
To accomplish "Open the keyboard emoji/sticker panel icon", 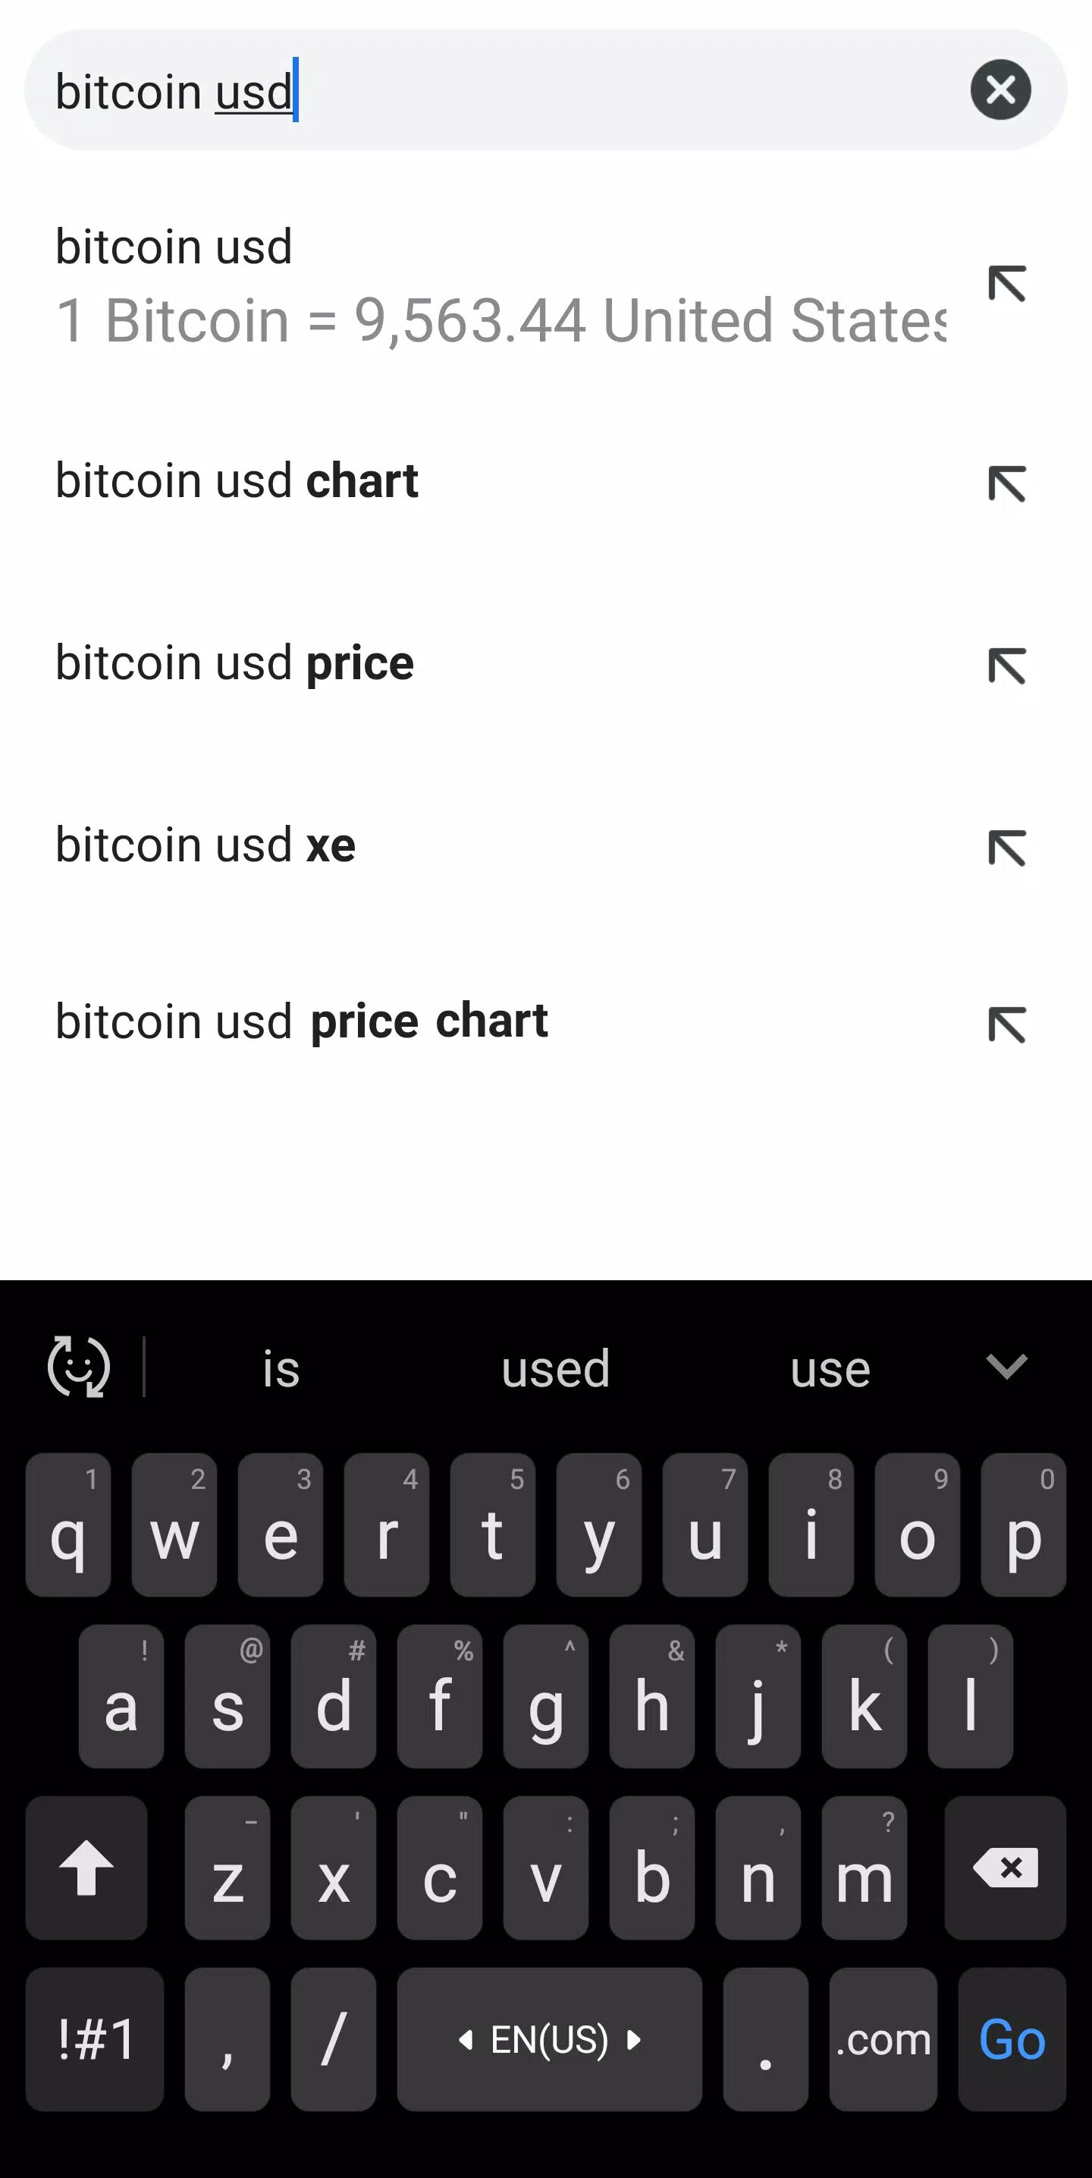I will 79,1366.
